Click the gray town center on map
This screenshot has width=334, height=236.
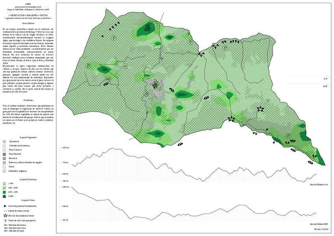click(159, 88)
